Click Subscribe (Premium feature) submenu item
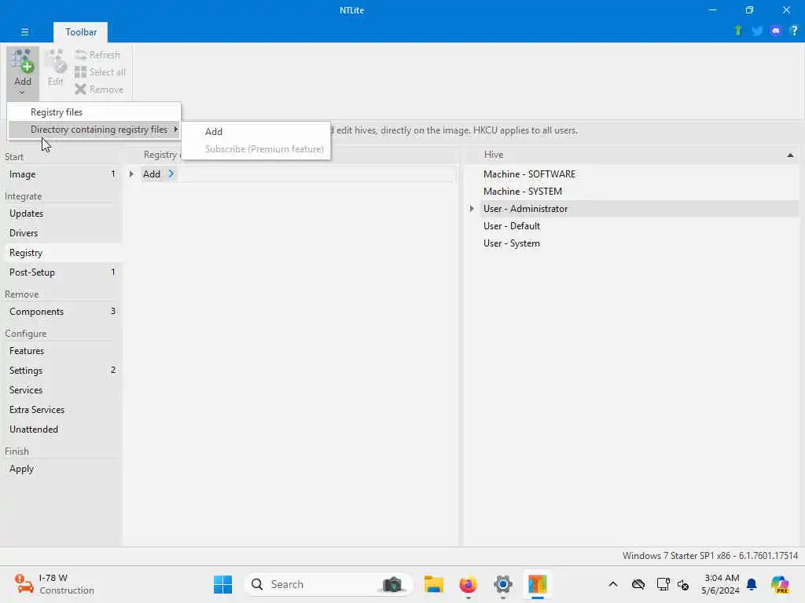 [x=257, y=148]
